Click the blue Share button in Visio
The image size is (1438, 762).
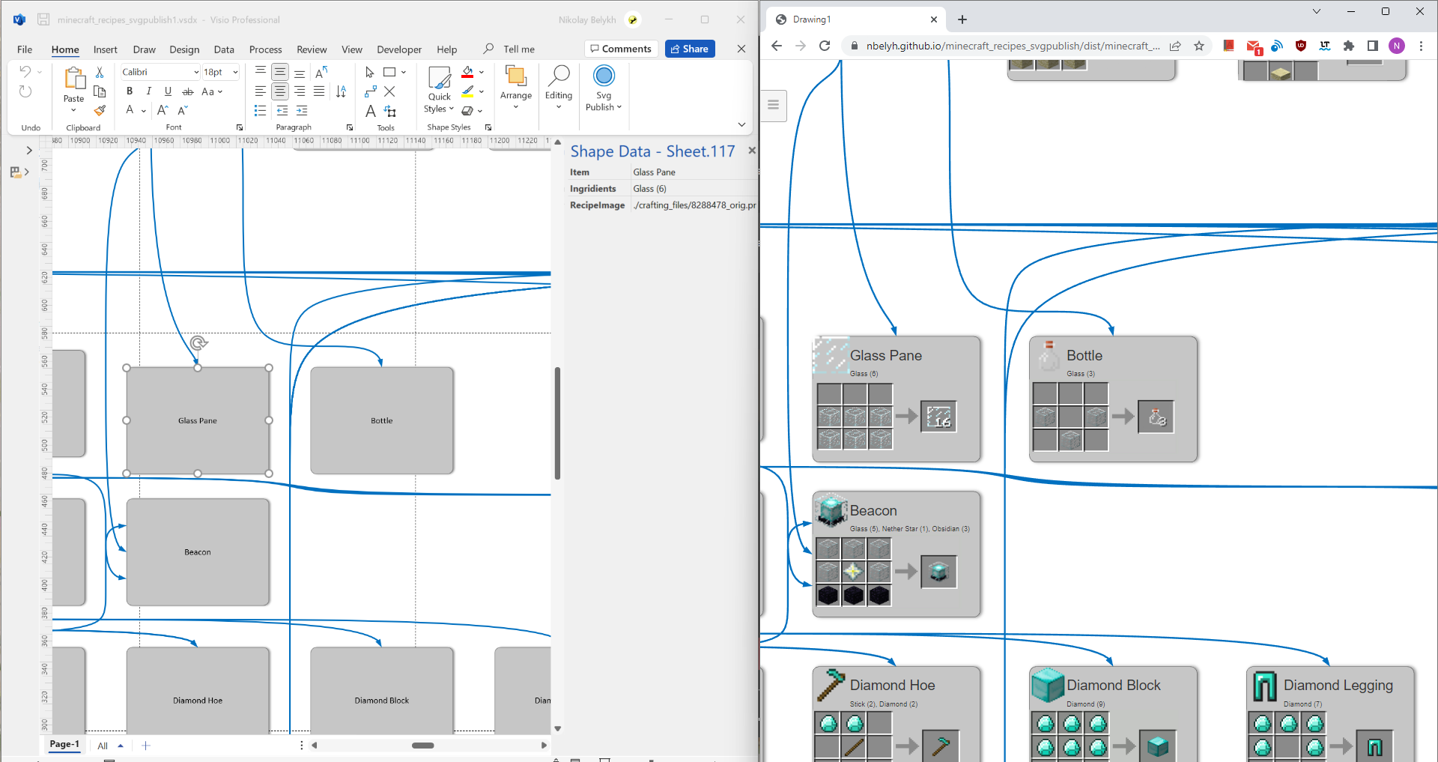690,49
